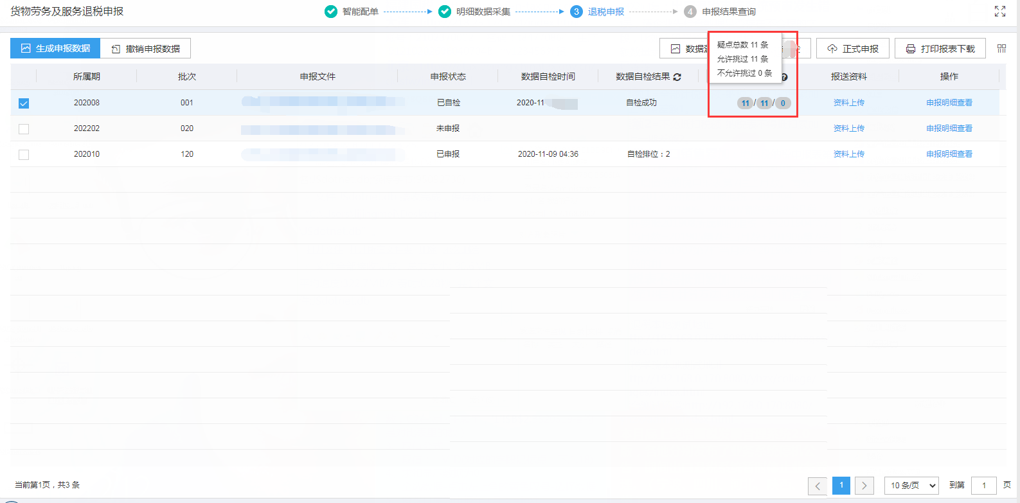The image size is (1020, 503).
Task: Go to the 明细数据采集 step
Action: [483, 12]
